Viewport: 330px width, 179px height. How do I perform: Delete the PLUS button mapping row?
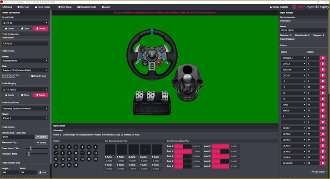pos(323,104)
